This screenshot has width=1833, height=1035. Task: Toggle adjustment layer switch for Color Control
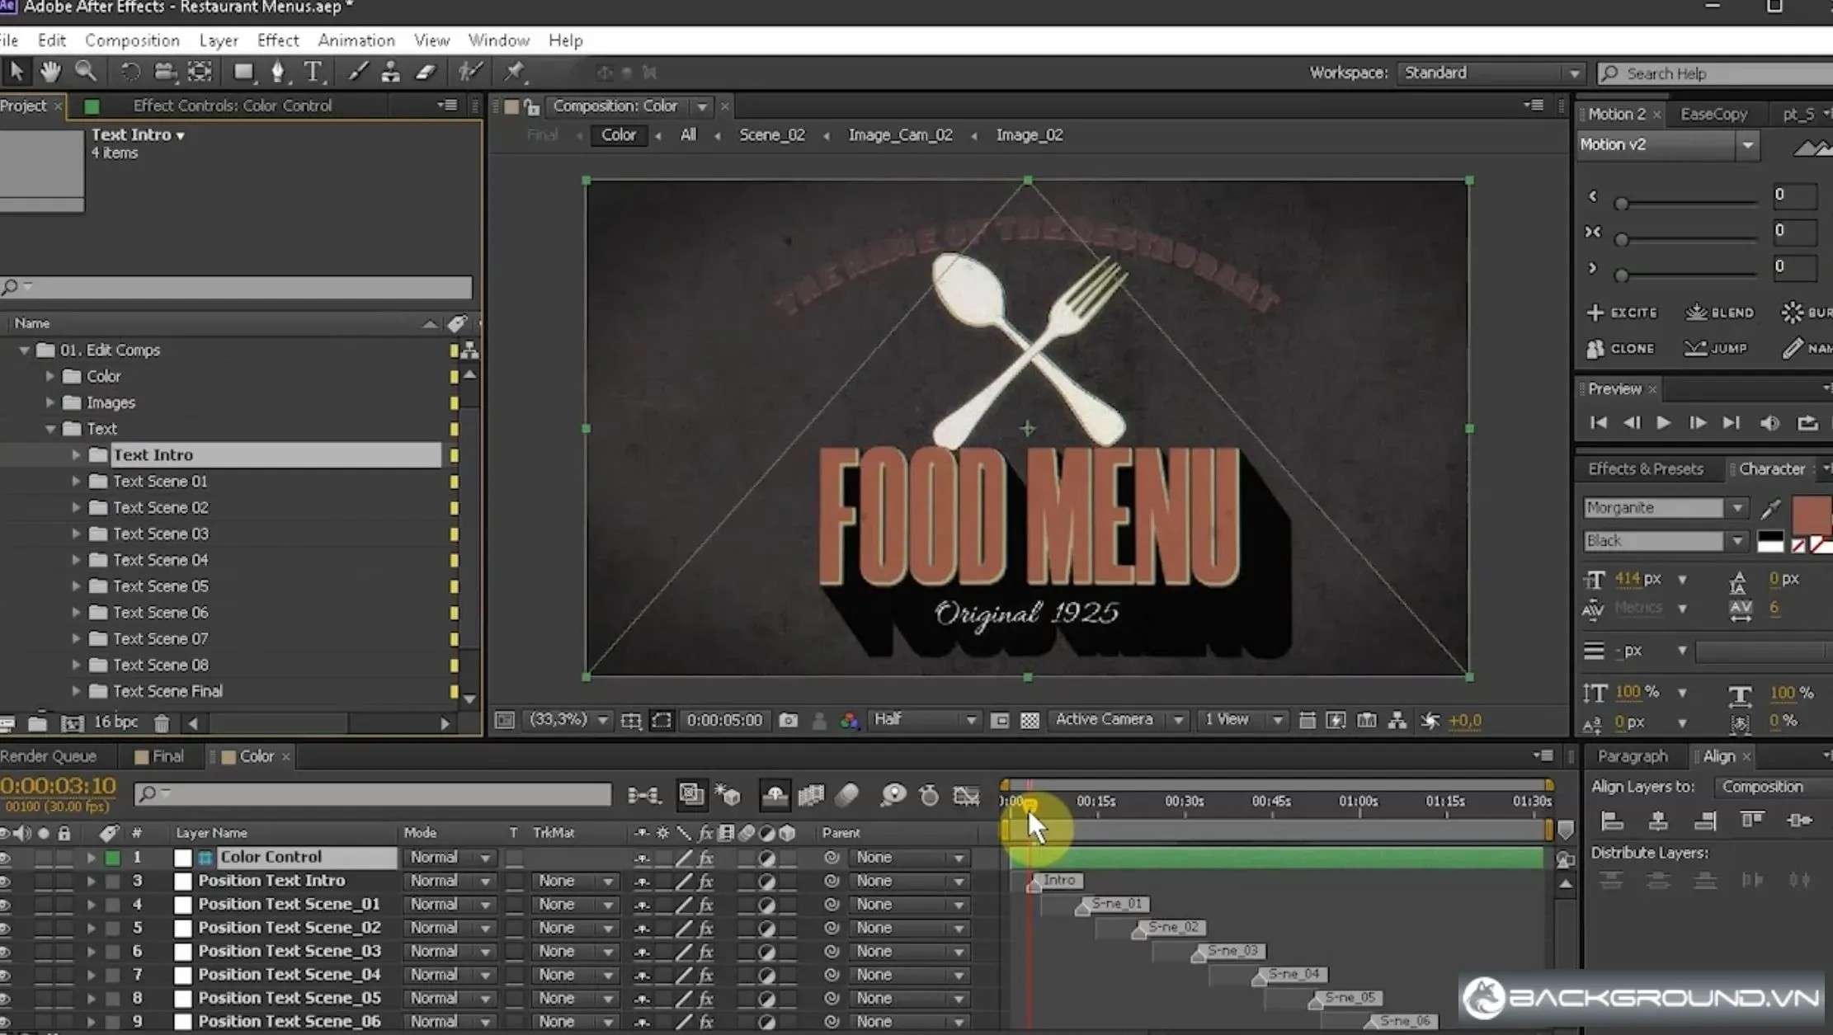pos(766,858)
